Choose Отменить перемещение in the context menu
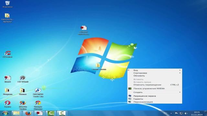 coord(155,85)
